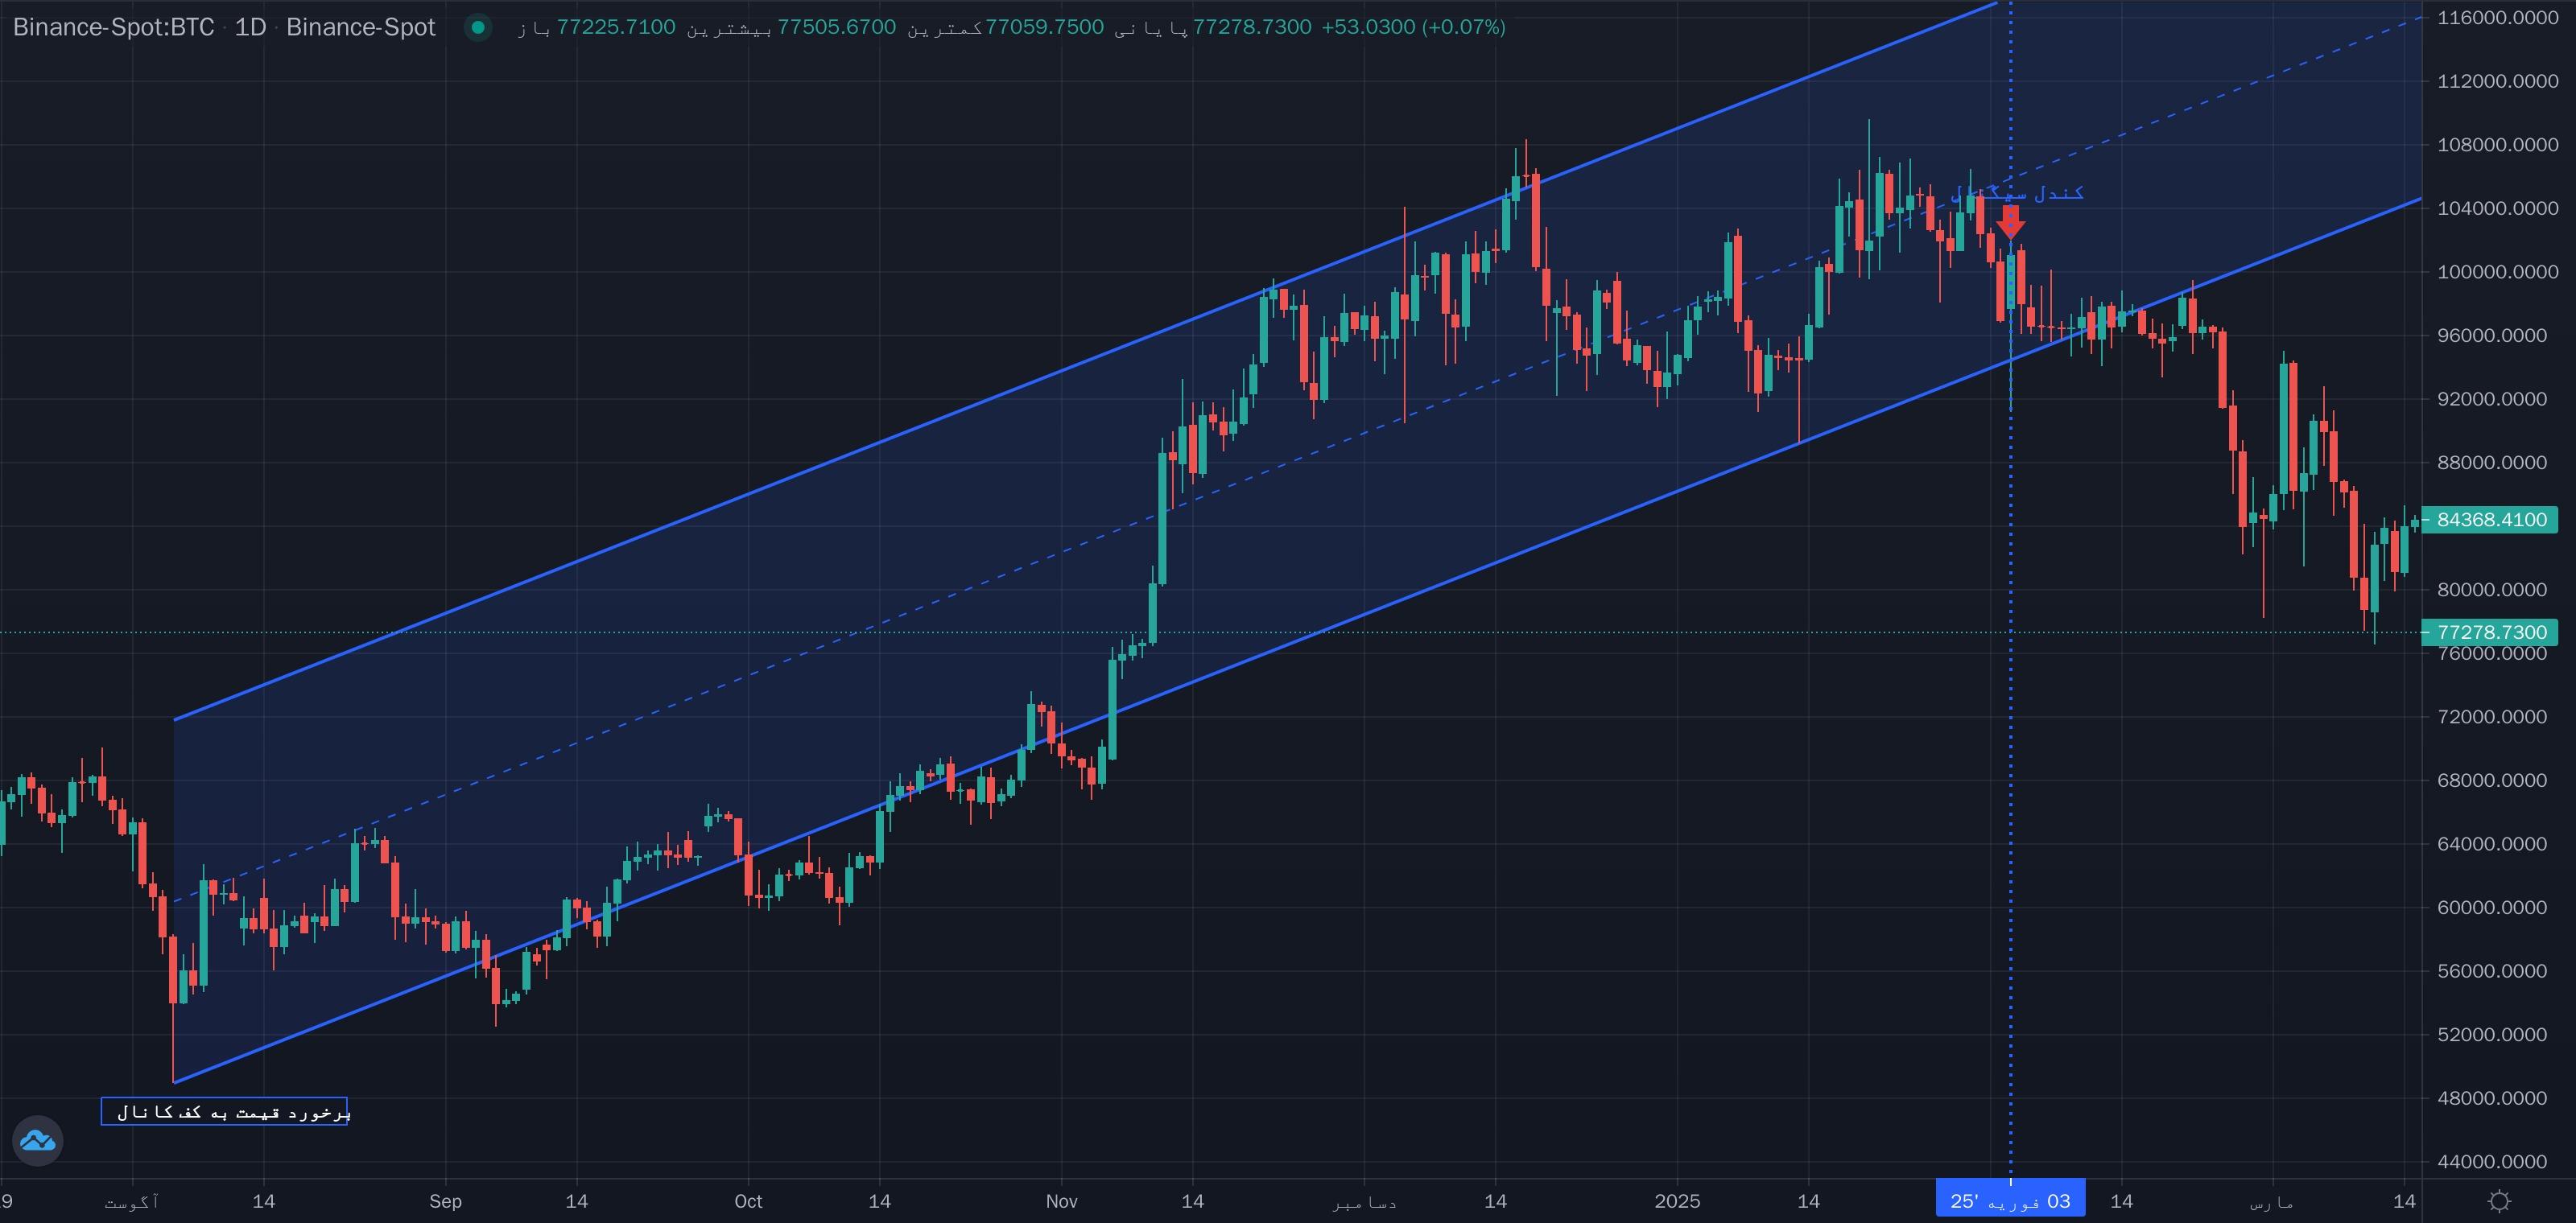Screen dimensions: 2576x1223
Task: Change the 1D chart interval
Action: coord(250,27)
